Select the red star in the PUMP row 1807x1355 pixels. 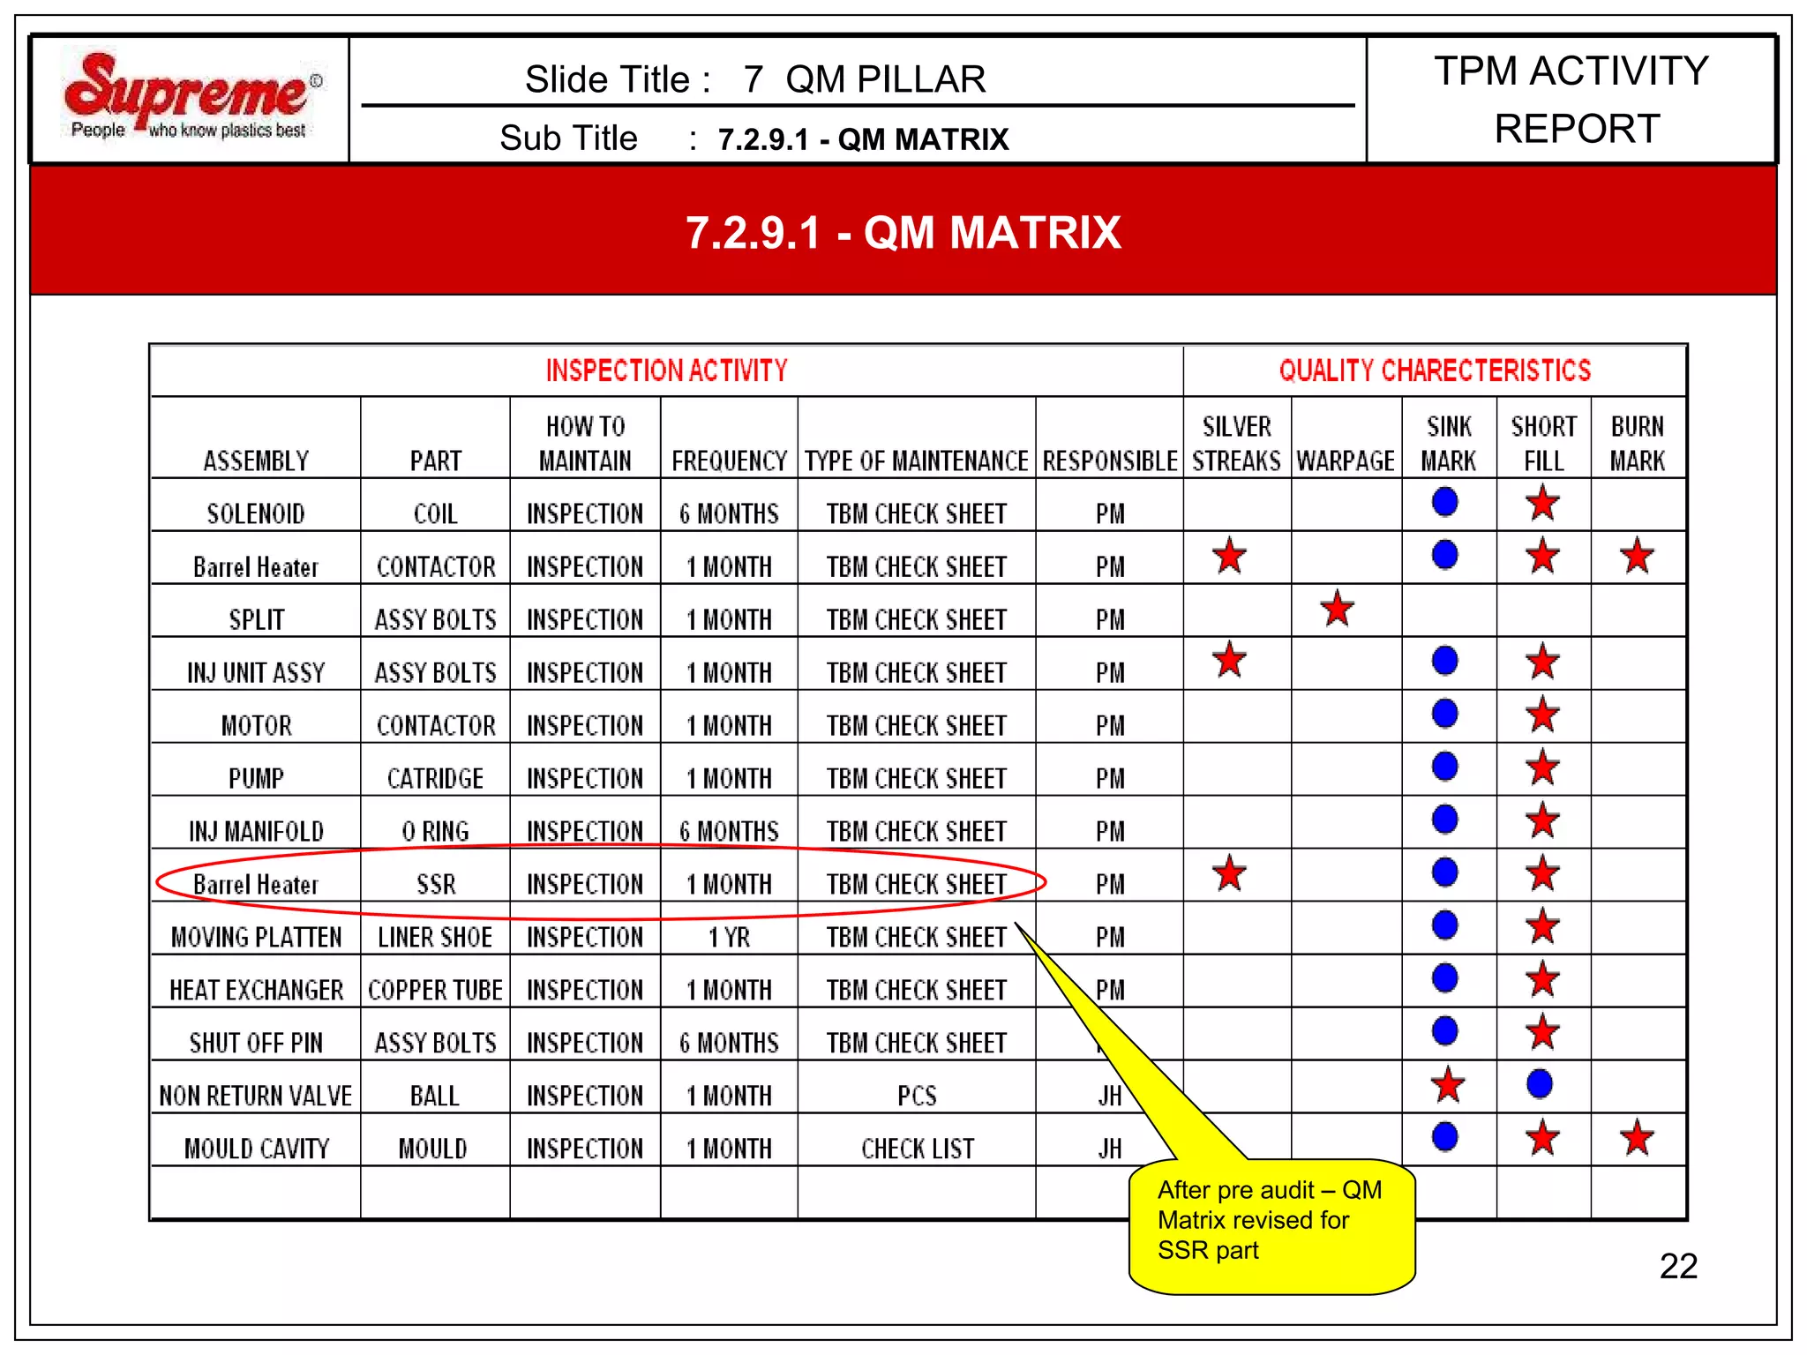point(1542,767)
